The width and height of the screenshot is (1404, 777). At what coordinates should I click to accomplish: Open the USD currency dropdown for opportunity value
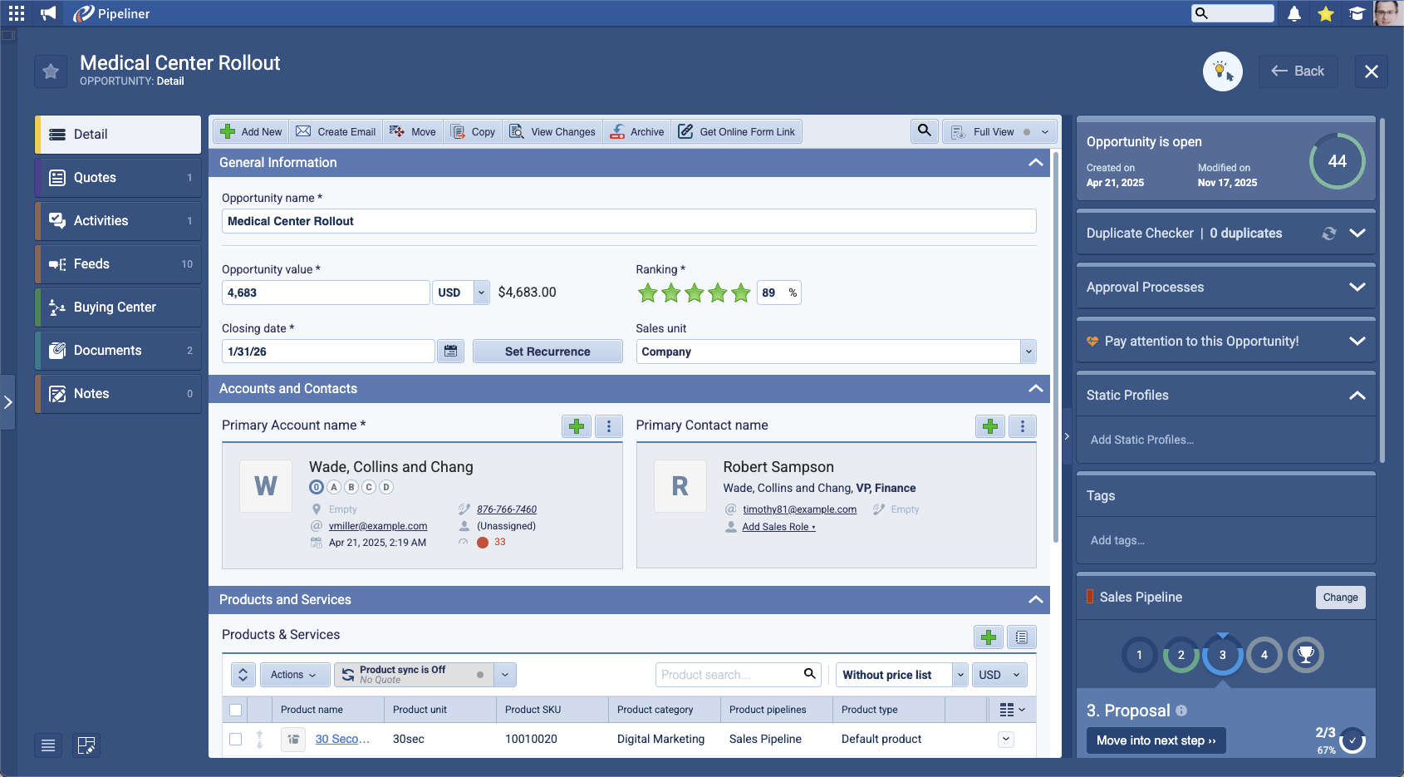[481, 293]
